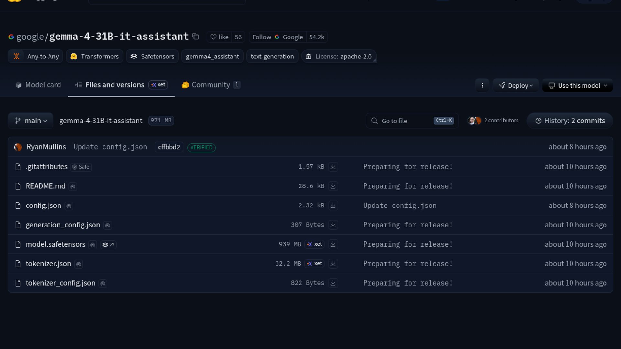Click the text-generation tag
Screen dimensions: 621x349
click(272, 57)
